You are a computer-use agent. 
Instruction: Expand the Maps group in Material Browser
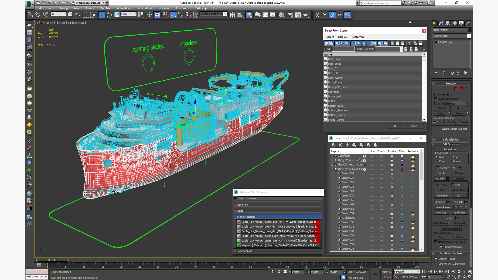(278, 211)
